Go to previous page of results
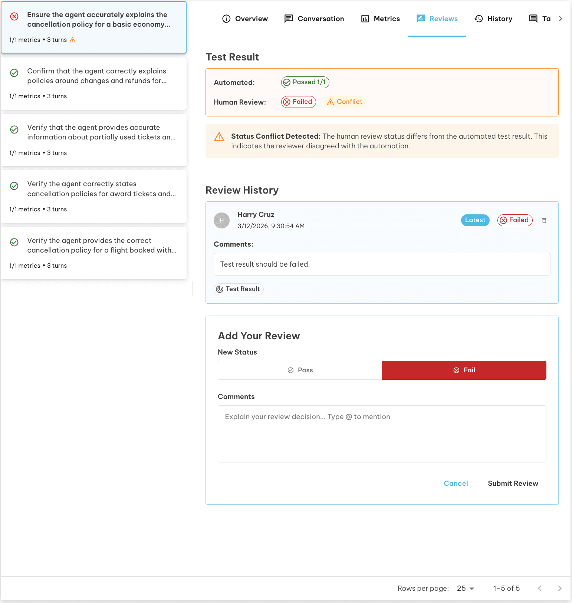Screen dimensions: 572x603 point(540,589)
